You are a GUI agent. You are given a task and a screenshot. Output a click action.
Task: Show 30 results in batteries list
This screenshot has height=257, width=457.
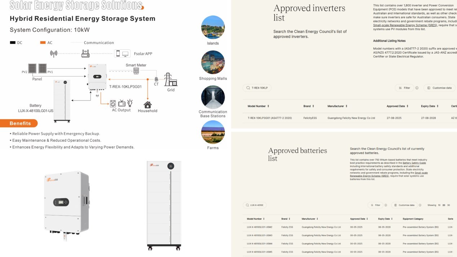click(448, 205)
